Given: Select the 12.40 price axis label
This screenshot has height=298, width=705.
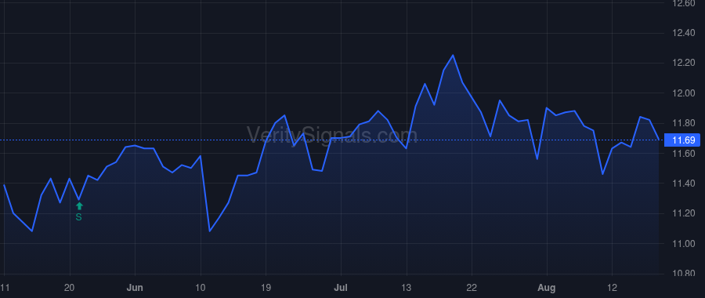Looking at the screenshot, I should [683, 33].
